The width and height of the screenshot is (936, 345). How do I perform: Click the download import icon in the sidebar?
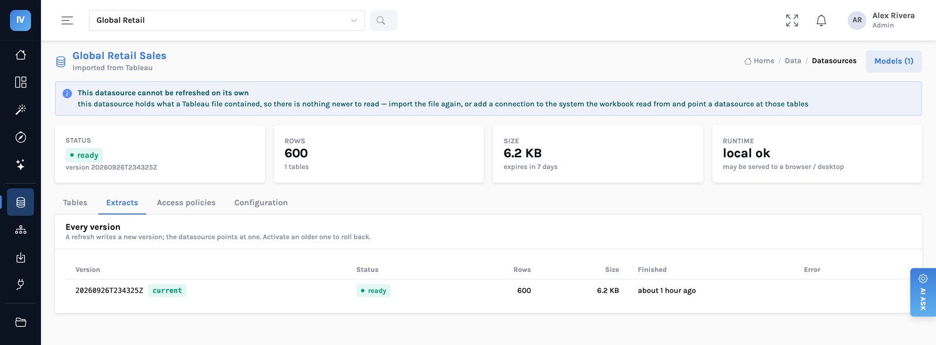pos(20,257)
